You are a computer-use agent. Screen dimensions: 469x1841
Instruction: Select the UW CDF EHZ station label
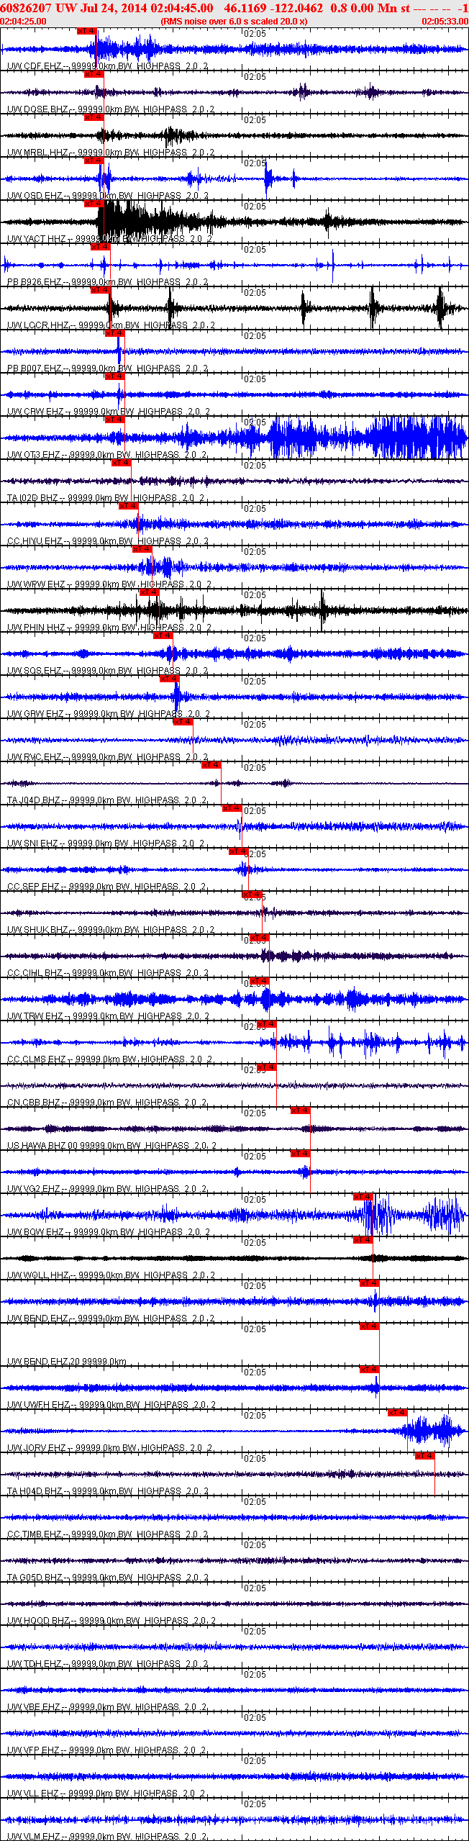click(108, 66)
